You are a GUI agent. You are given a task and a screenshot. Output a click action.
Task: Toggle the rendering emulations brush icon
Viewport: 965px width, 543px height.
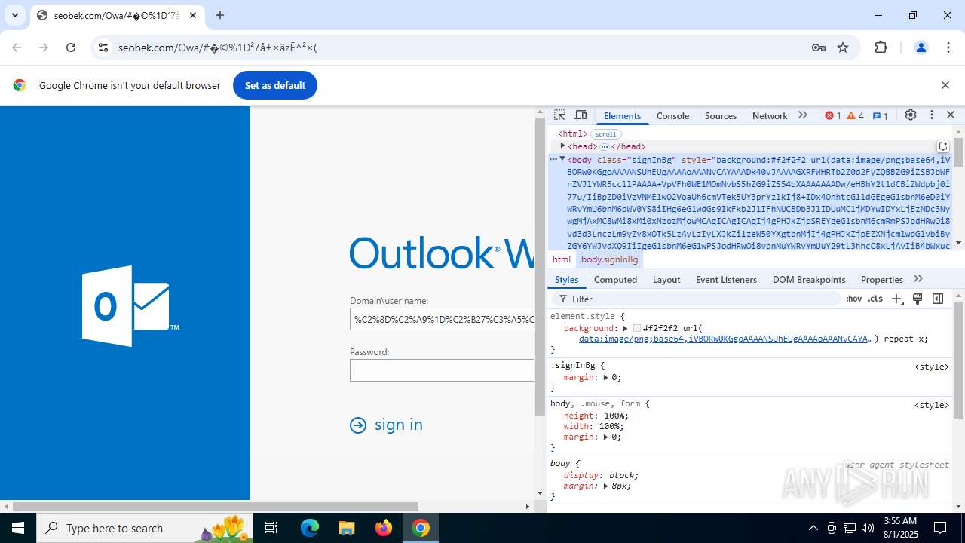(918, 299)
